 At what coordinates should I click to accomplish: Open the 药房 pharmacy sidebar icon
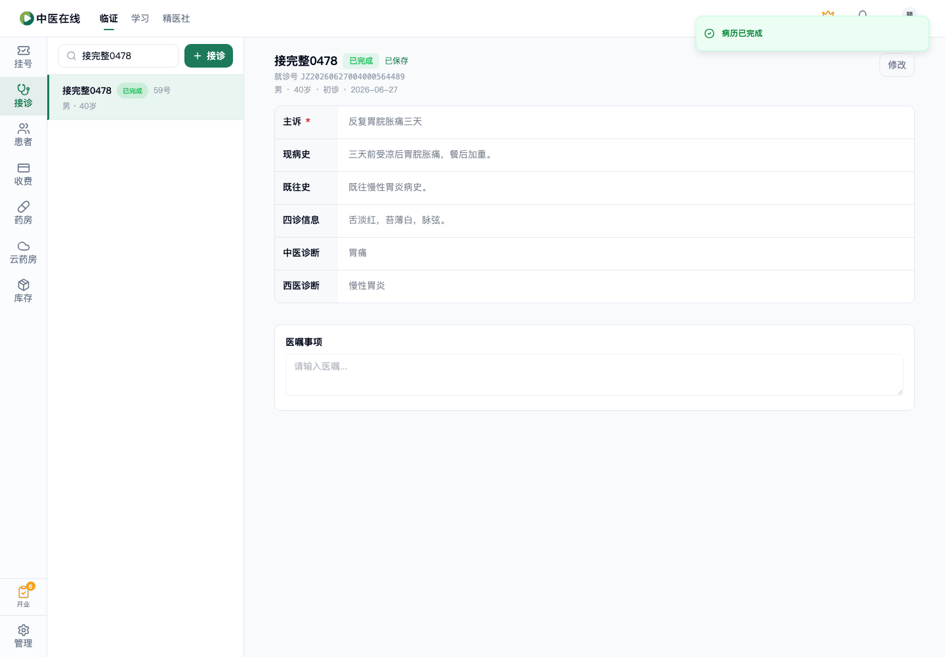click(x=23, y=213)
